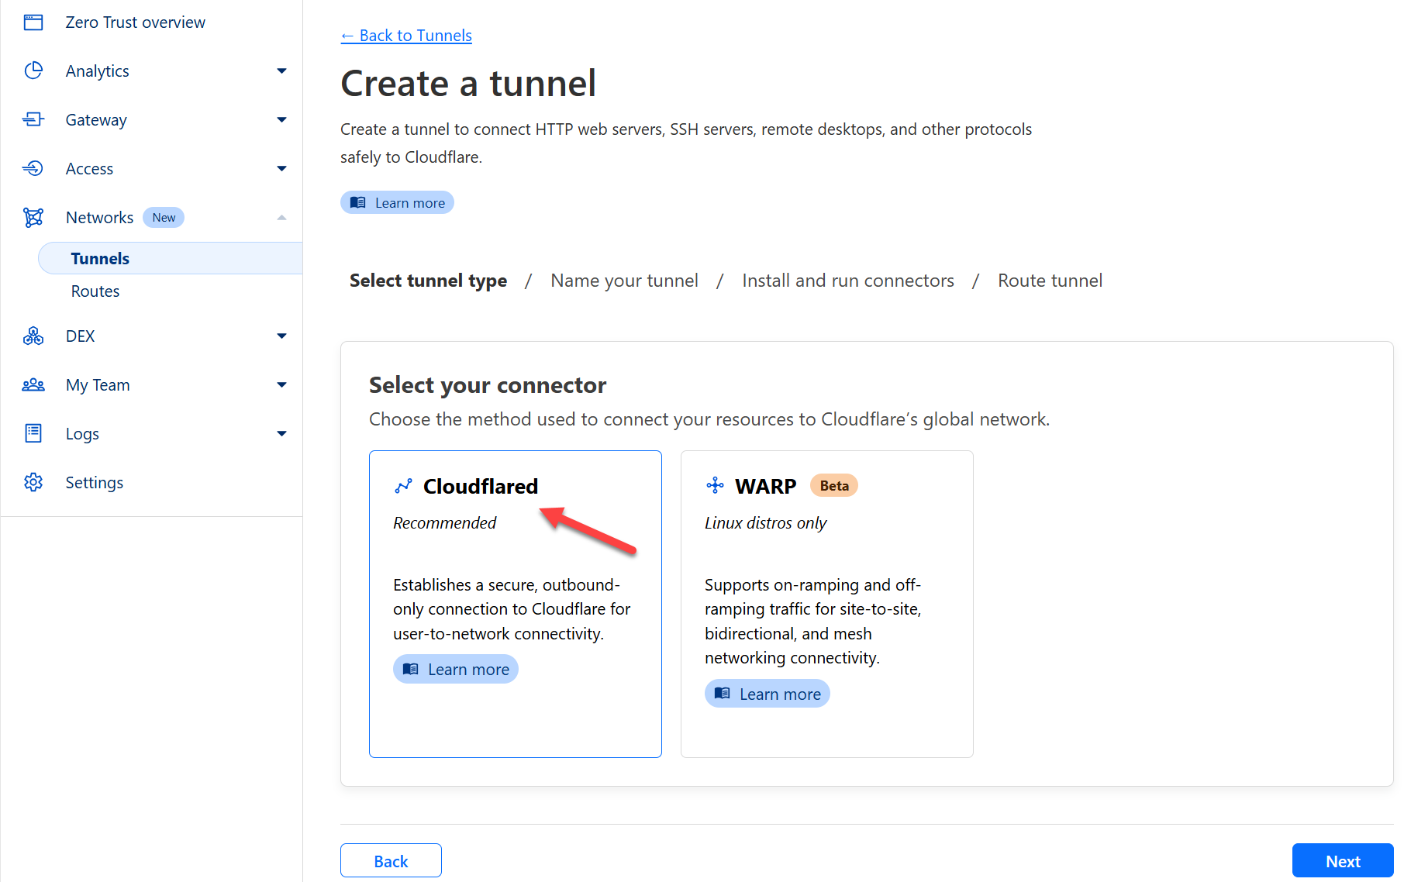Open the Settings menu item
Image resolution: width=1404 pixels, height=882 pixels.
click(95, 483)
